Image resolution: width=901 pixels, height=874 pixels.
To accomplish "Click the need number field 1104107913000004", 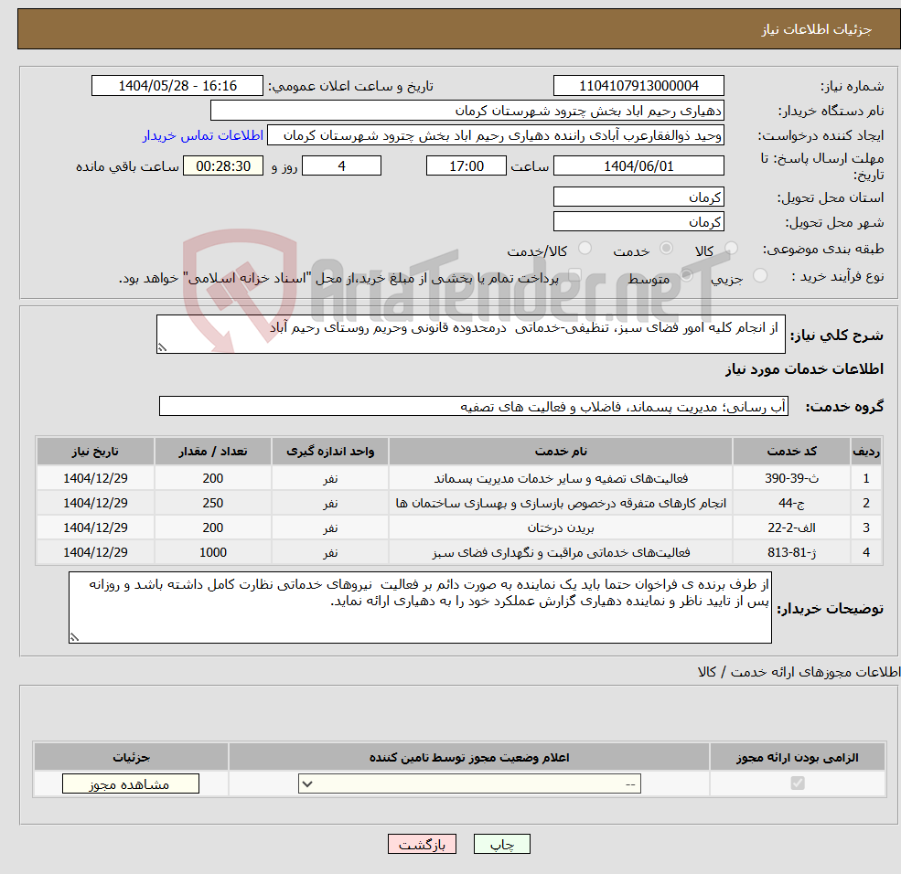I will [x=638, y=86].
